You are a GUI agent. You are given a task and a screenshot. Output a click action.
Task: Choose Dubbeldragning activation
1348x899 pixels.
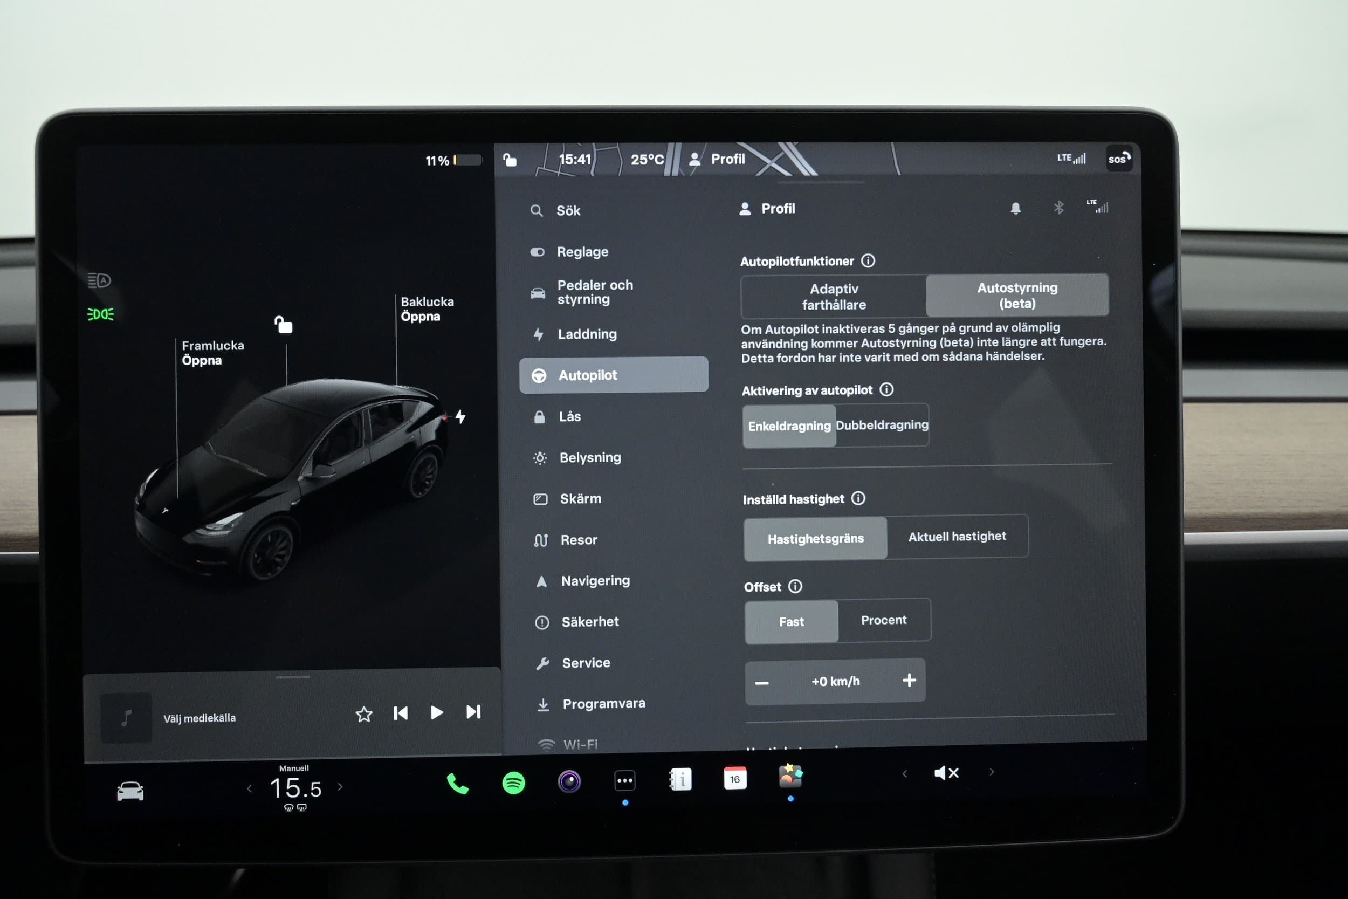[x=882, y=425]
